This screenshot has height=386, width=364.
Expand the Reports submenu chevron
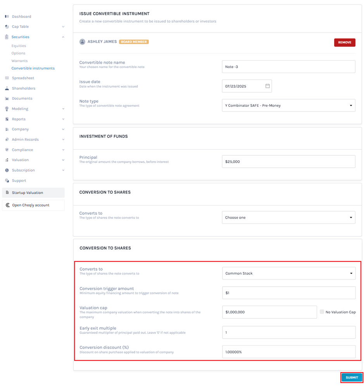pyautogui.click(x=63, y=119)
